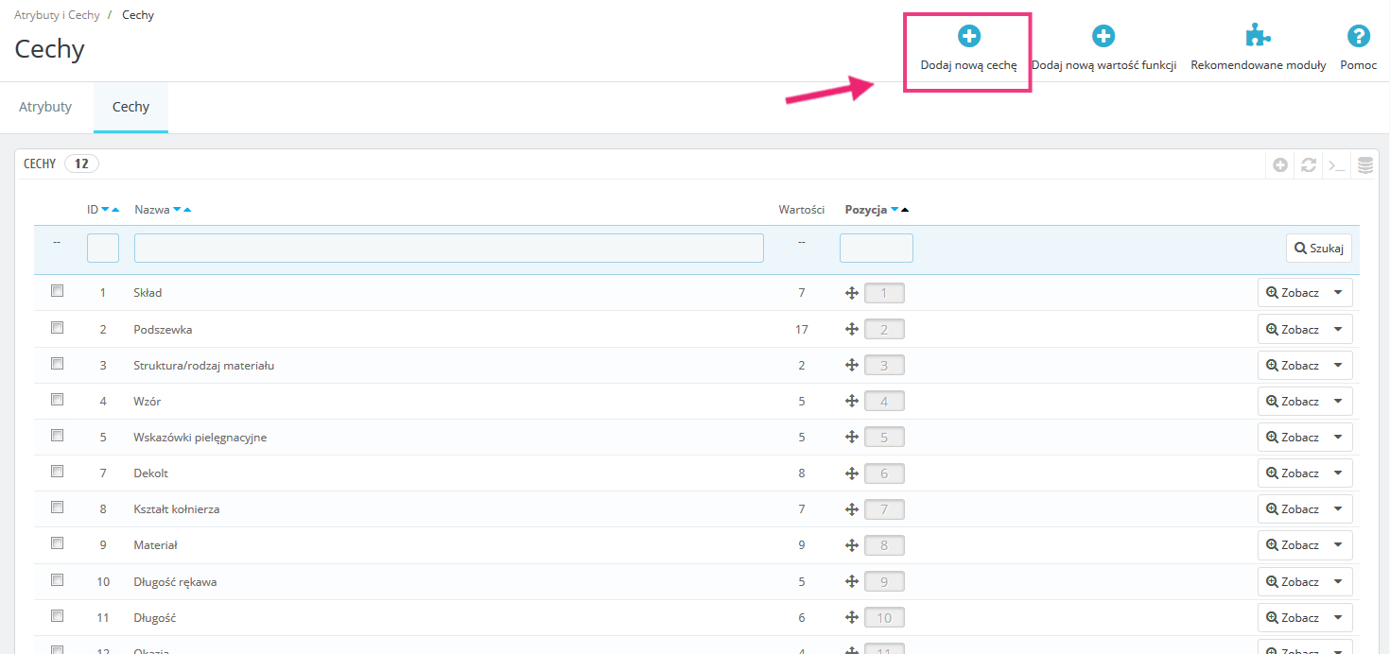Click the Nazwa filter input field
This screenshot has width=1390, height=654.
[x=448, y=248]
